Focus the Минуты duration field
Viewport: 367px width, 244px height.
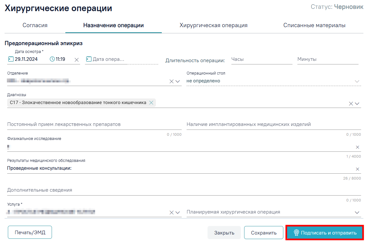[328, 60]
